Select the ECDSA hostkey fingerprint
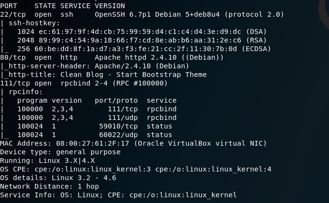Screen dimensions: 329x203 [144, 49]
